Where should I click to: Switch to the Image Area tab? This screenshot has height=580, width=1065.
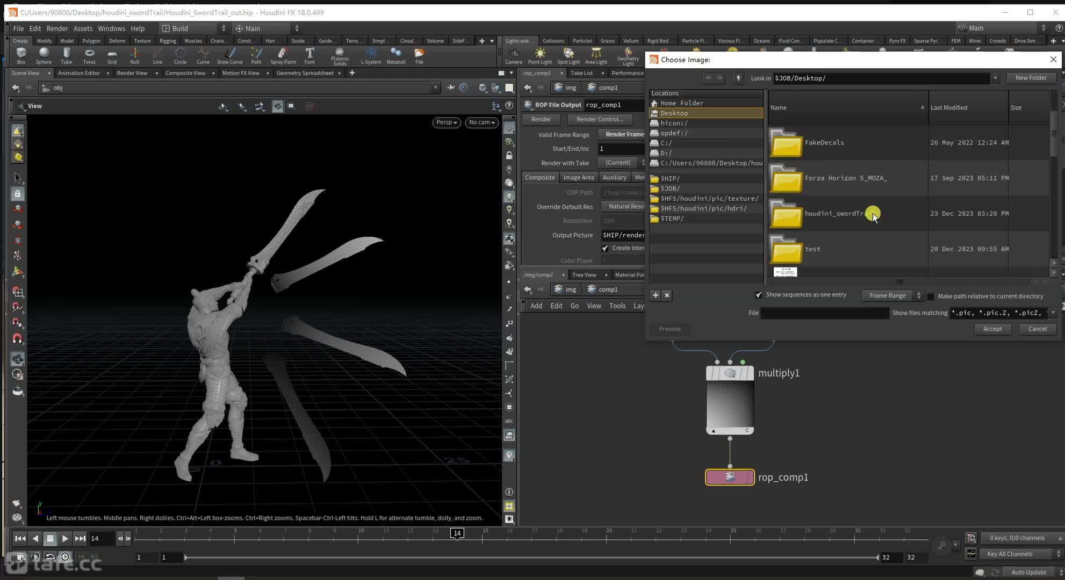click(x=578, y=177)
